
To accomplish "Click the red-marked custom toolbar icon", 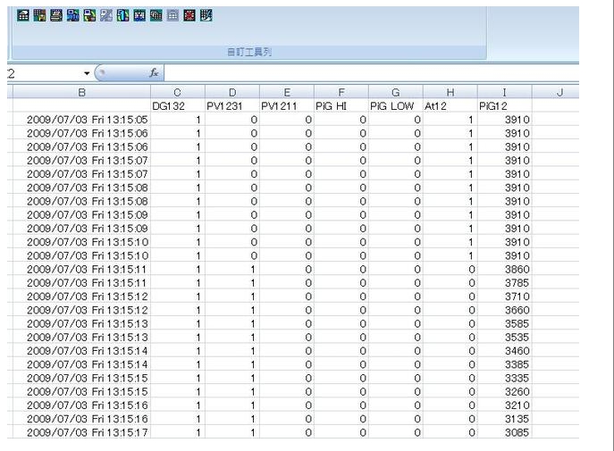I will click(x=189, y=16).
